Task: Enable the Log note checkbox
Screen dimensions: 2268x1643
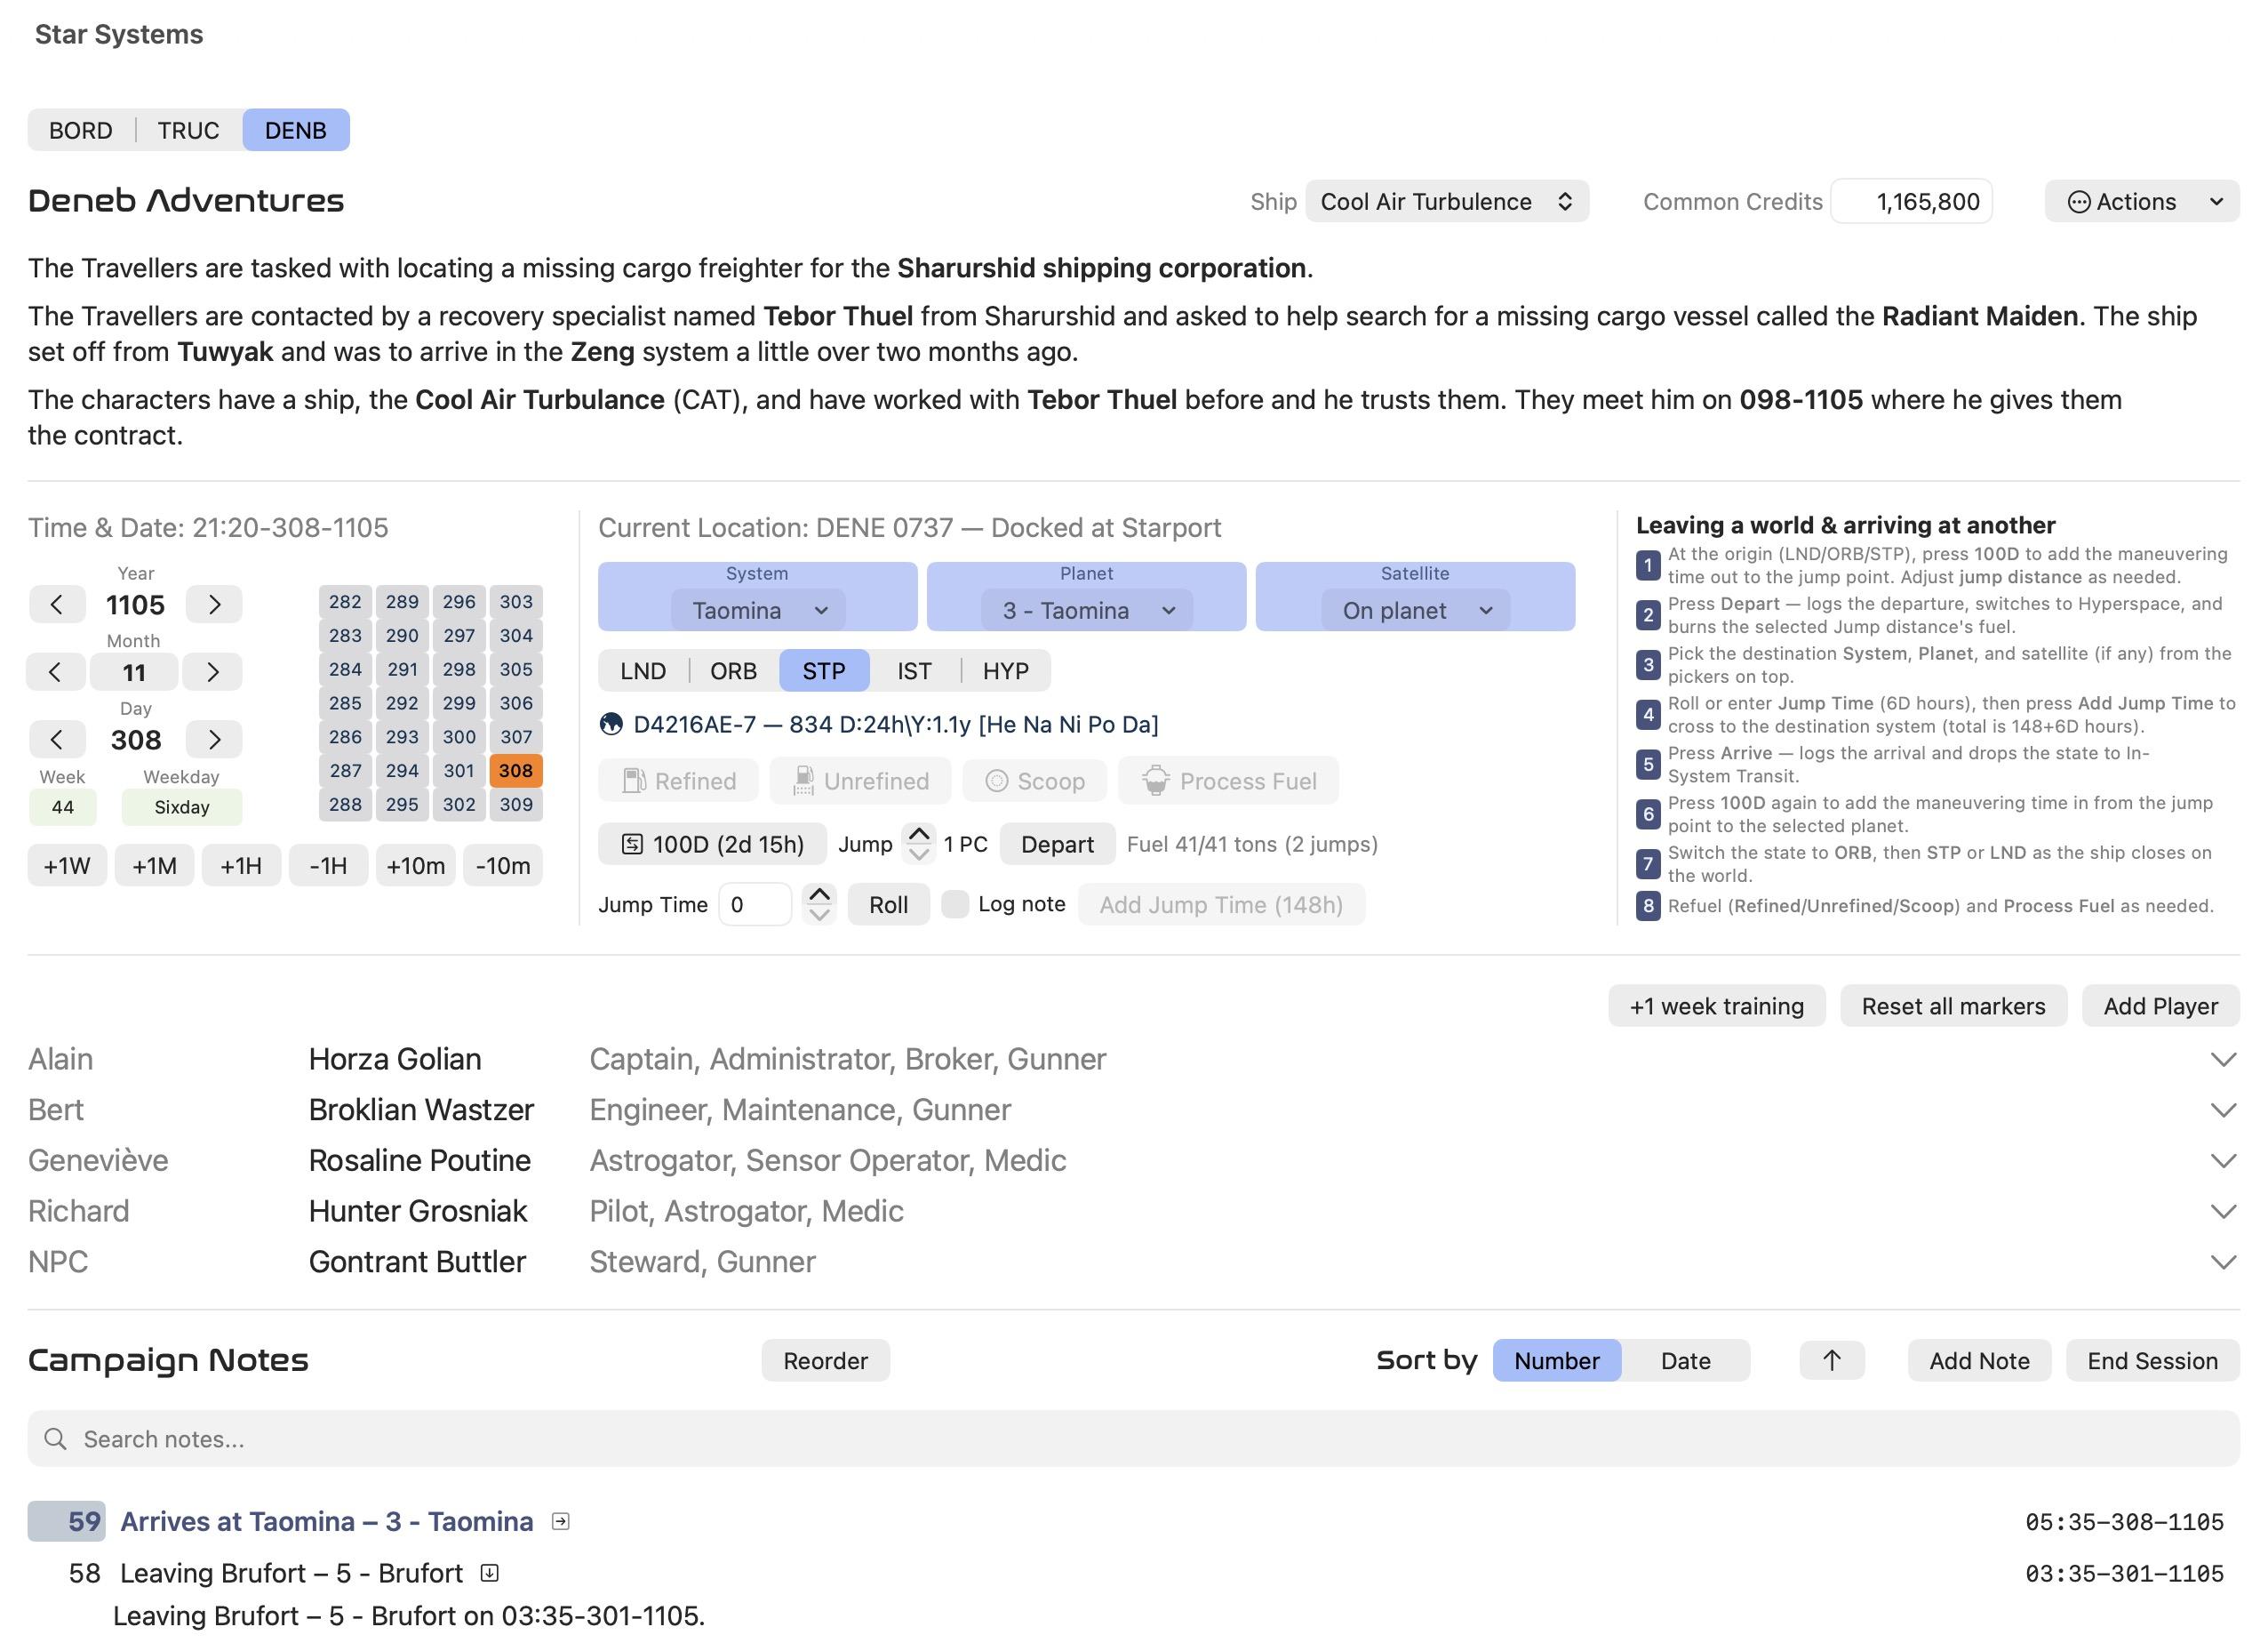Action: click(x=956, y=904)
